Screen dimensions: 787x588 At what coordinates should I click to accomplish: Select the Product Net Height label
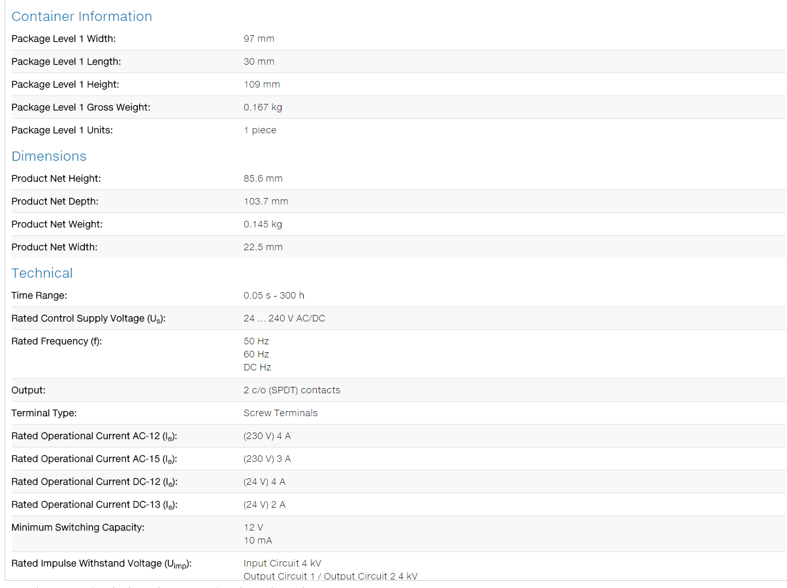click(56, 178)
